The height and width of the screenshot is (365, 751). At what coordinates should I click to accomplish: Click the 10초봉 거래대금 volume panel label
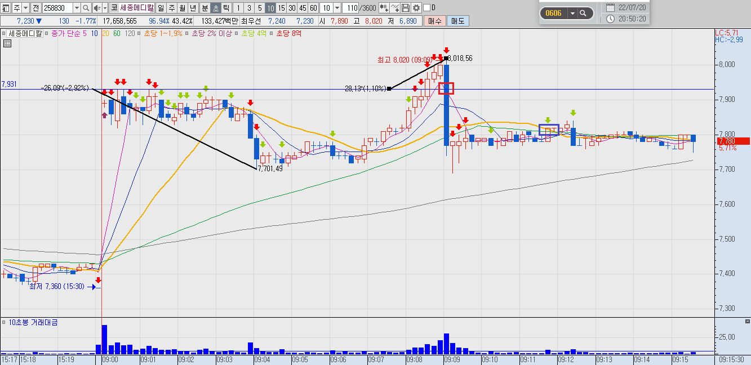[x=33, y=322]
